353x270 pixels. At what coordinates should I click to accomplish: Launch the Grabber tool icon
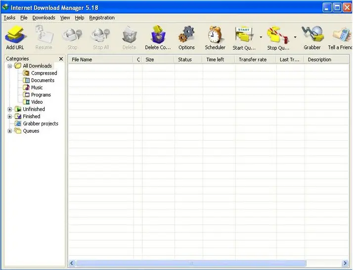pos(312,34)
